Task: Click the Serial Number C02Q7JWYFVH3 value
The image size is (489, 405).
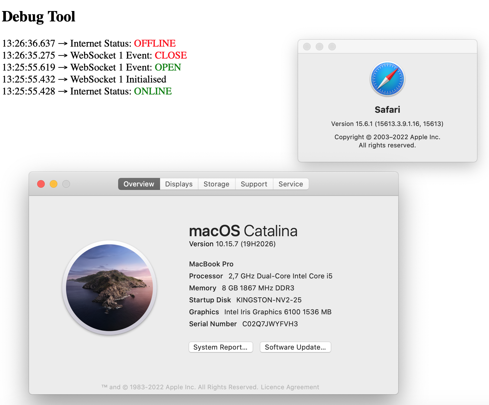Action: tap(270, 324)
